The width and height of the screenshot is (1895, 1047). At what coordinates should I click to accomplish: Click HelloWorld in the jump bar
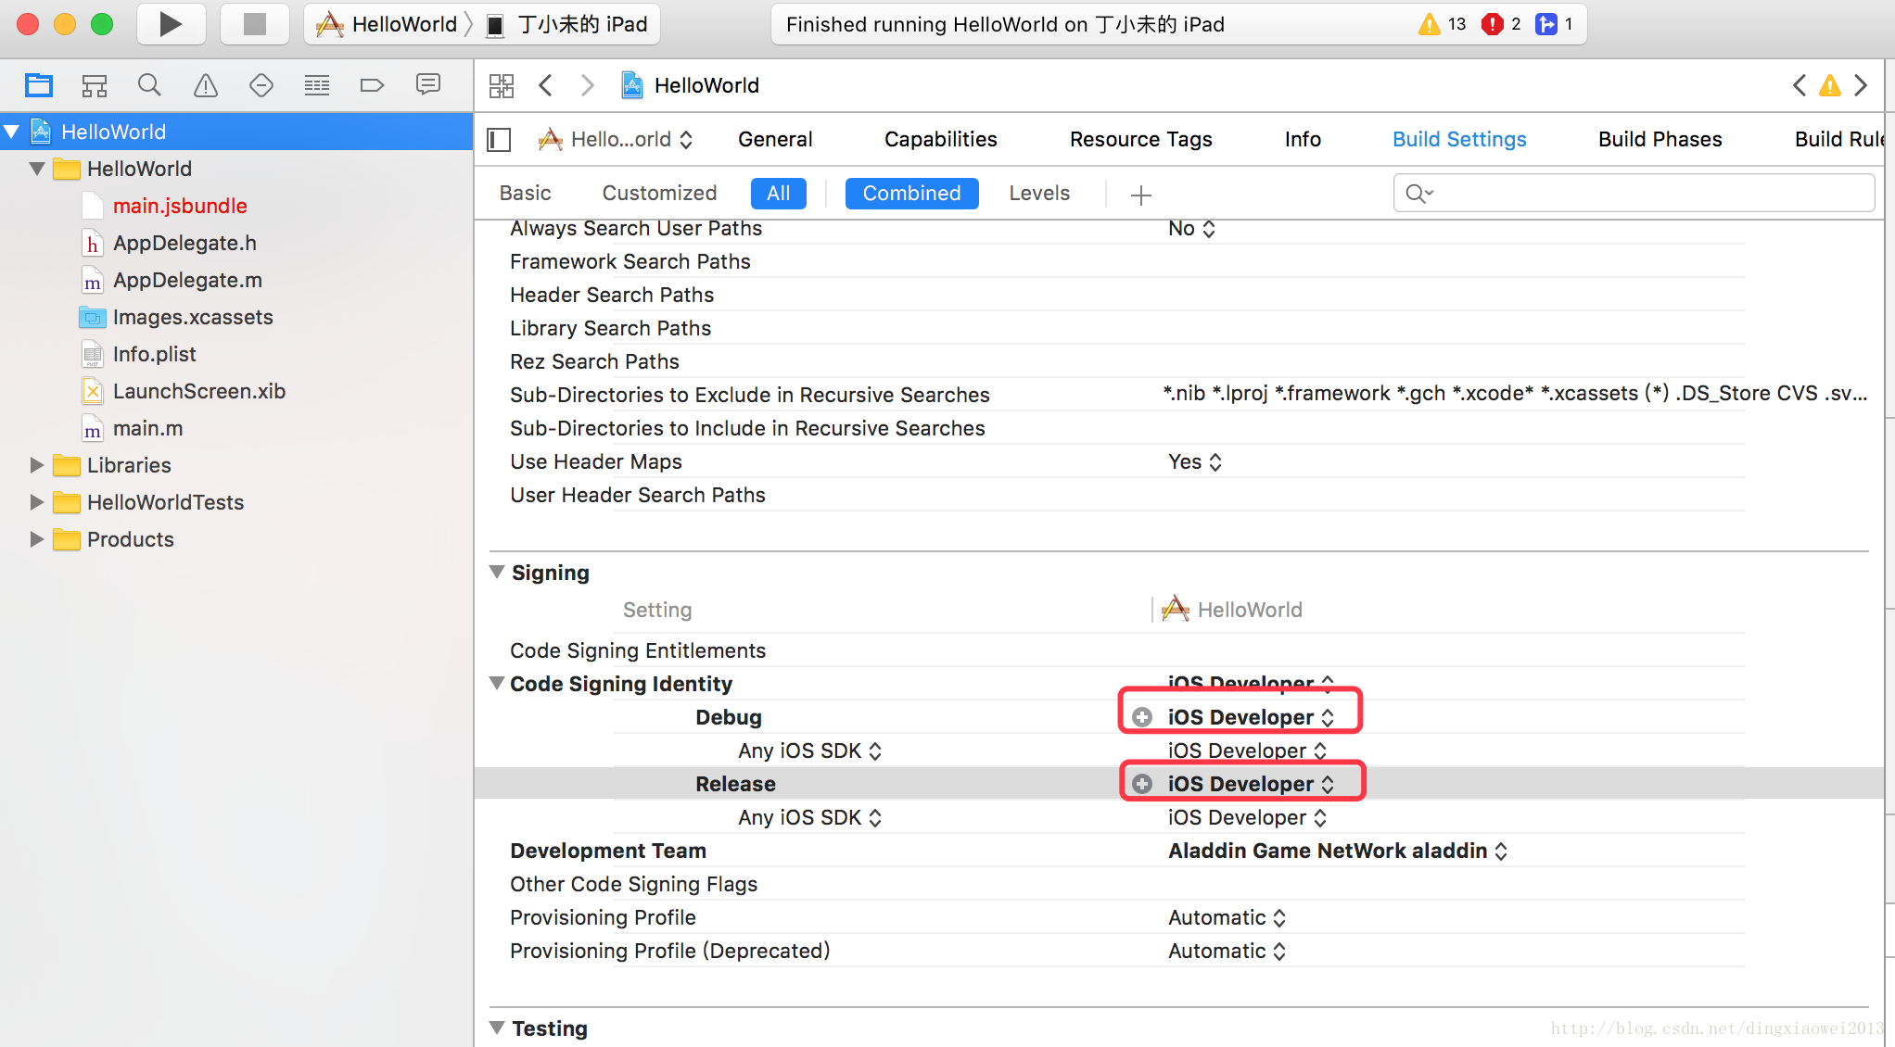[x=691, y=85]
